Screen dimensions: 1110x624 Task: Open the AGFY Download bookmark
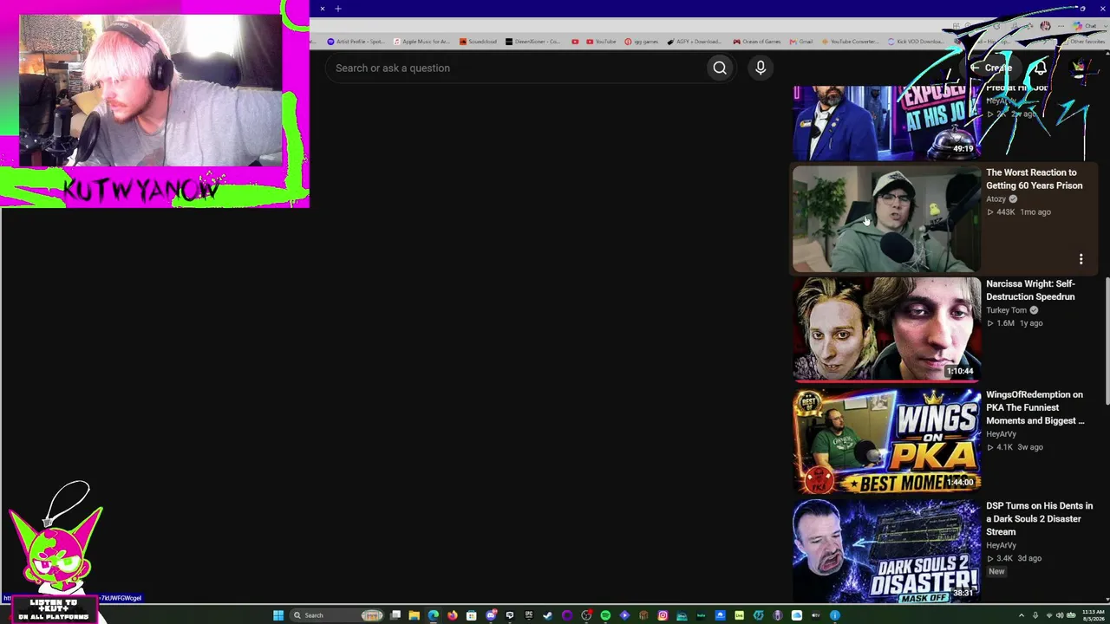pos(695,42)
